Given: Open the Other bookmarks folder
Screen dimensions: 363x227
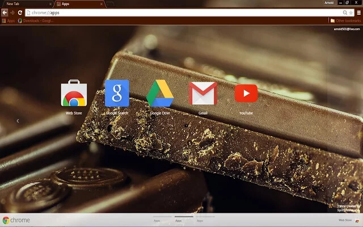Looking at the screenshot, I should pyautogui.click(x=345, y=20).
